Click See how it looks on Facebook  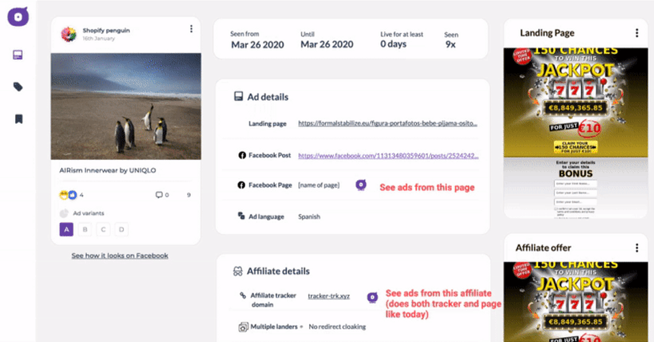[x=120, y=256]
